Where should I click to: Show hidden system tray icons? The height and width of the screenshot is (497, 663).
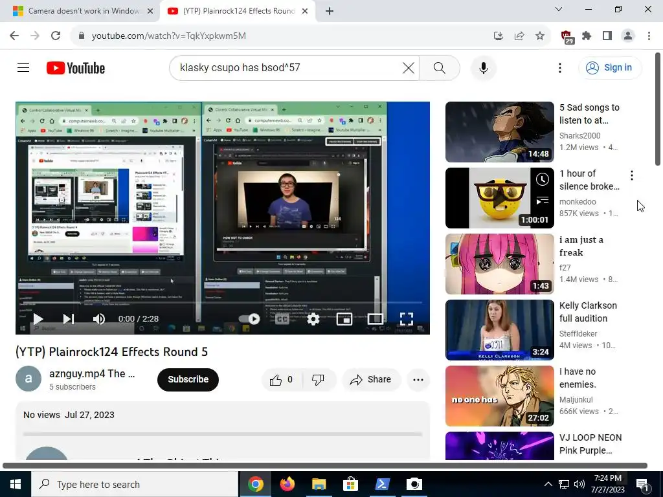pos(548,484)
